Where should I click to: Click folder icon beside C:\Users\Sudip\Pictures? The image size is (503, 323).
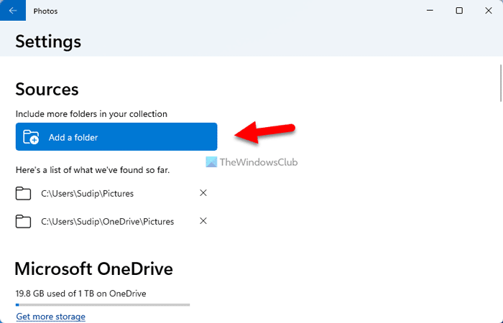(24, 193)
